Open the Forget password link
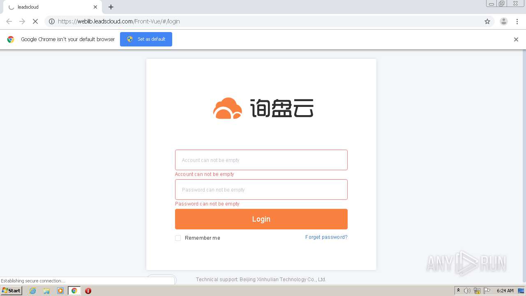526x296 pixels. click(x=326, y=237)
